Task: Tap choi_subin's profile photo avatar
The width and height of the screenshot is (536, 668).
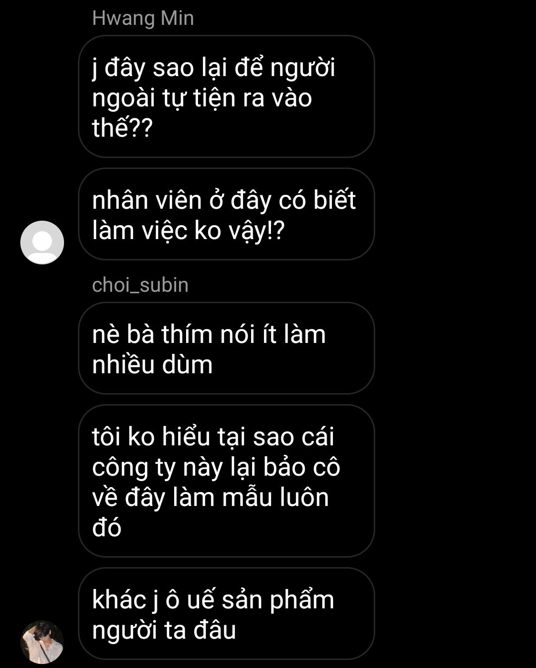Action: pyautogui.click(x=42, y=642)
